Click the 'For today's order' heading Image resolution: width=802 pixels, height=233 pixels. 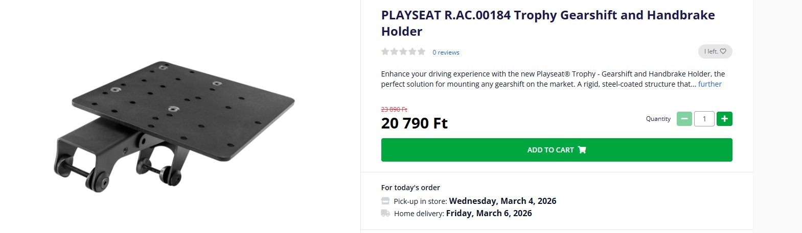[x=410, y=188]
